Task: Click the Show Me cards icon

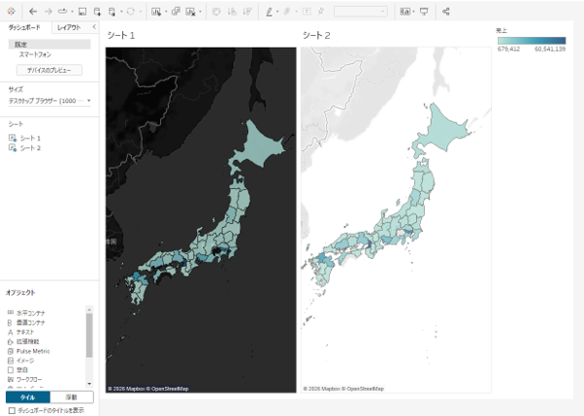Action: pyautogui.click(x=405, y=12)
